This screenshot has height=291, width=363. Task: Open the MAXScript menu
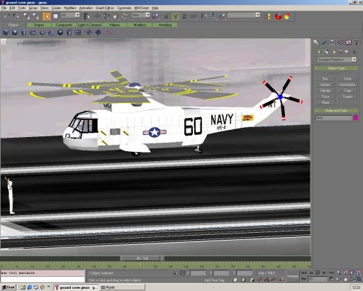tap(142, 8)
